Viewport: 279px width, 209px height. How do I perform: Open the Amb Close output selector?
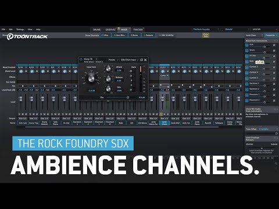click(164, 118)
